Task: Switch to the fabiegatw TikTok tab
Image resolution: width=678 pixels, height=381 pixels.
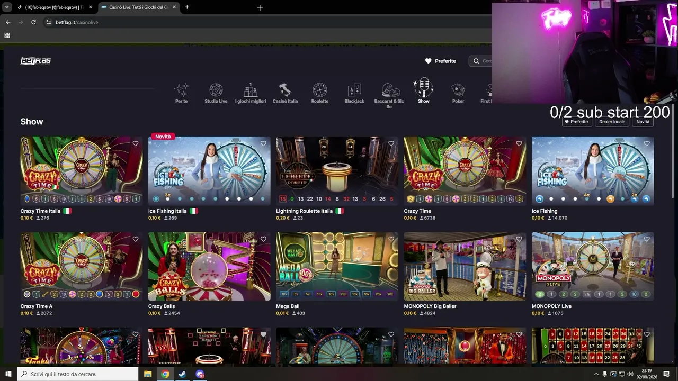Action: 55,7
